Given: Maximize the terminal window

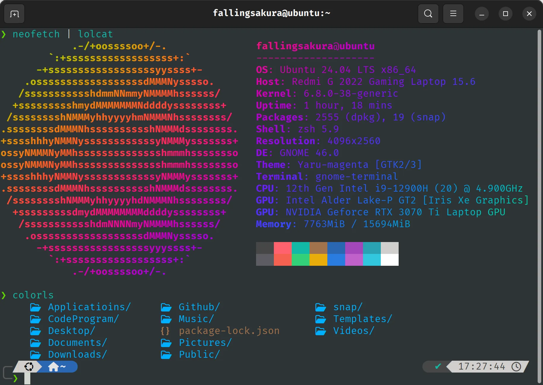Looking at the screenshot, I should coord(505,14).
